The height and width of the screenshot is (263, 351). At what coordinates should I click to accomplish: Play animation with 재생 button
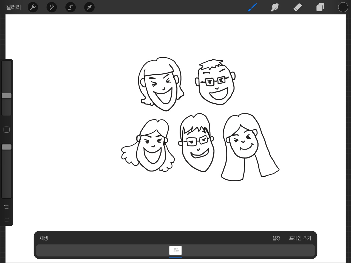pos(44,238)
